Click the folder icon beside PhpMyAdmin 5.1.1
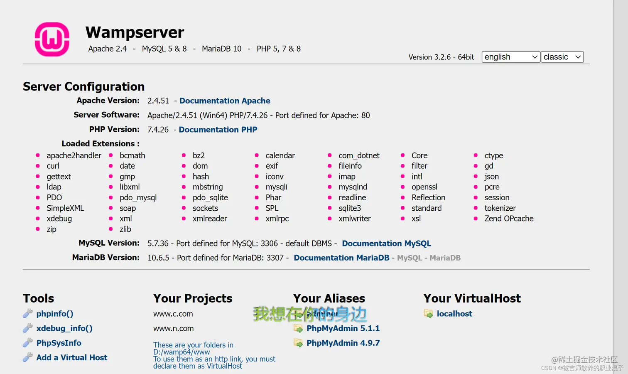Image resolution: width=628 pixels, height=374 pixels. click(x=298, y=328)
